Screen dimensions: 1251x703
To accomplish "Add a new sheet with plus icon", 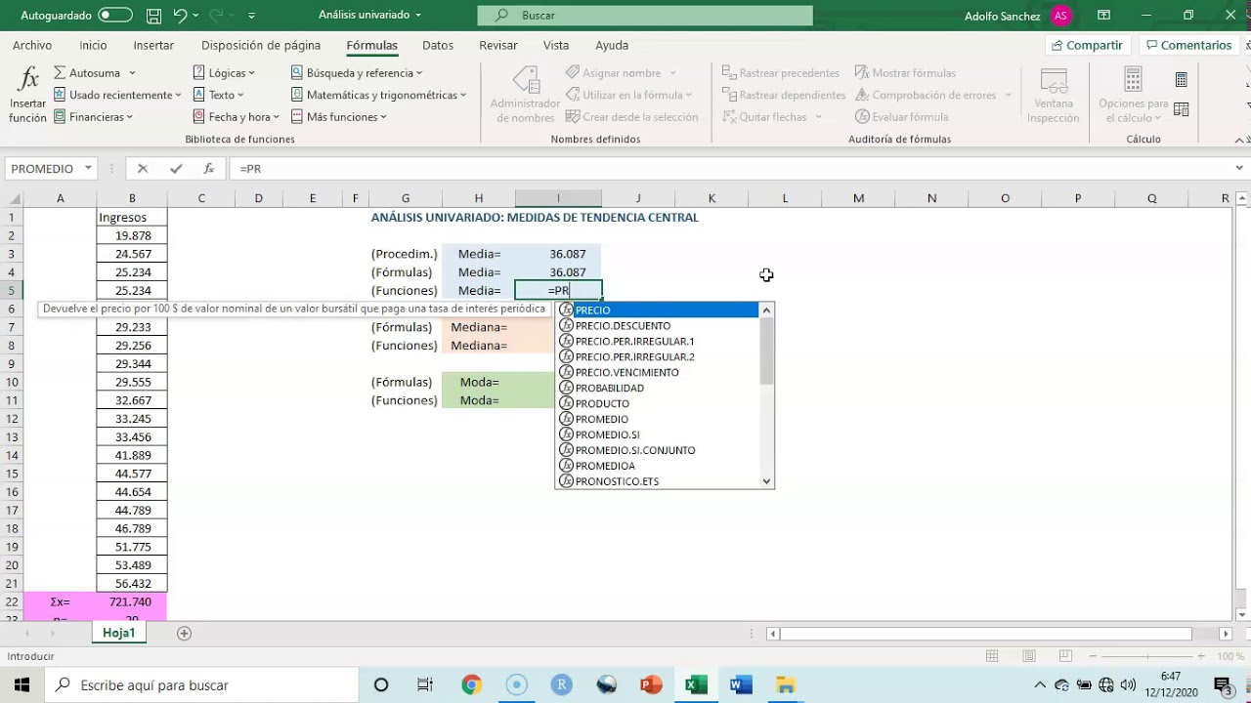I will tap(184, 634).
